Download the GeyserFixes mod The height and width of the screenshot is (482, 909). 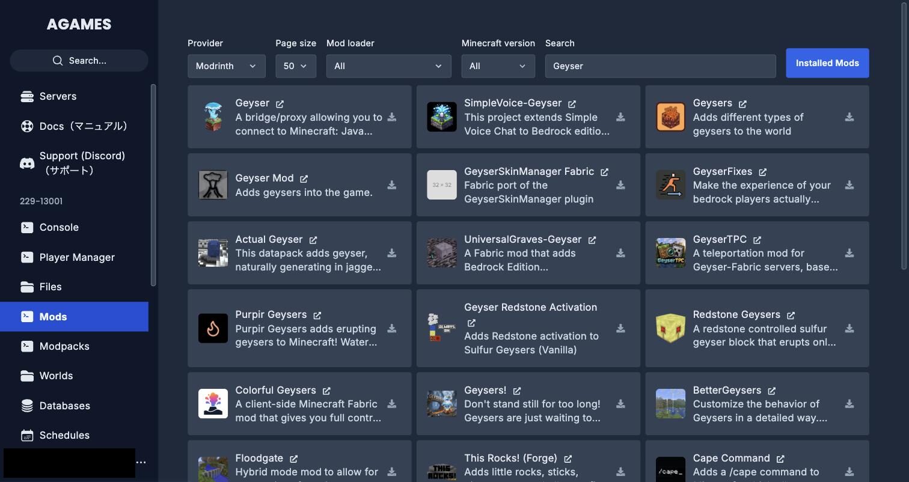pyautogui.click(x=849, y=185)
